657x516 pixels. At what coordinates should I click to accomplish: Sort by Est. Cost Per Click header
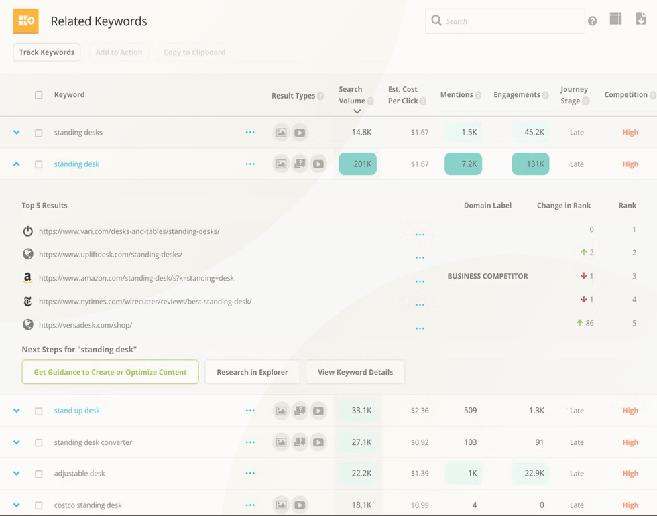click(403, 95)
